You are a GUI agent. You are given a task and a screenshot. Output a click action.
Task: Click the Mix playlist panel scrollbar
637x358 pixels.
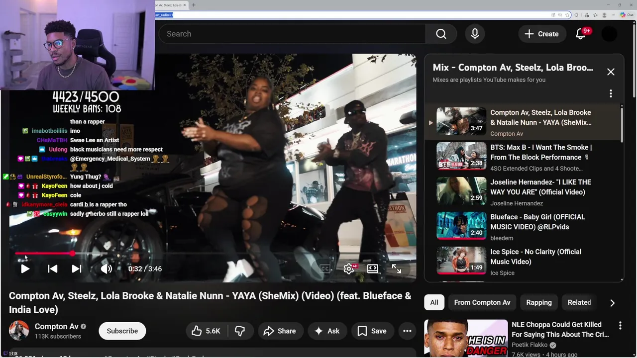(622, 124)
